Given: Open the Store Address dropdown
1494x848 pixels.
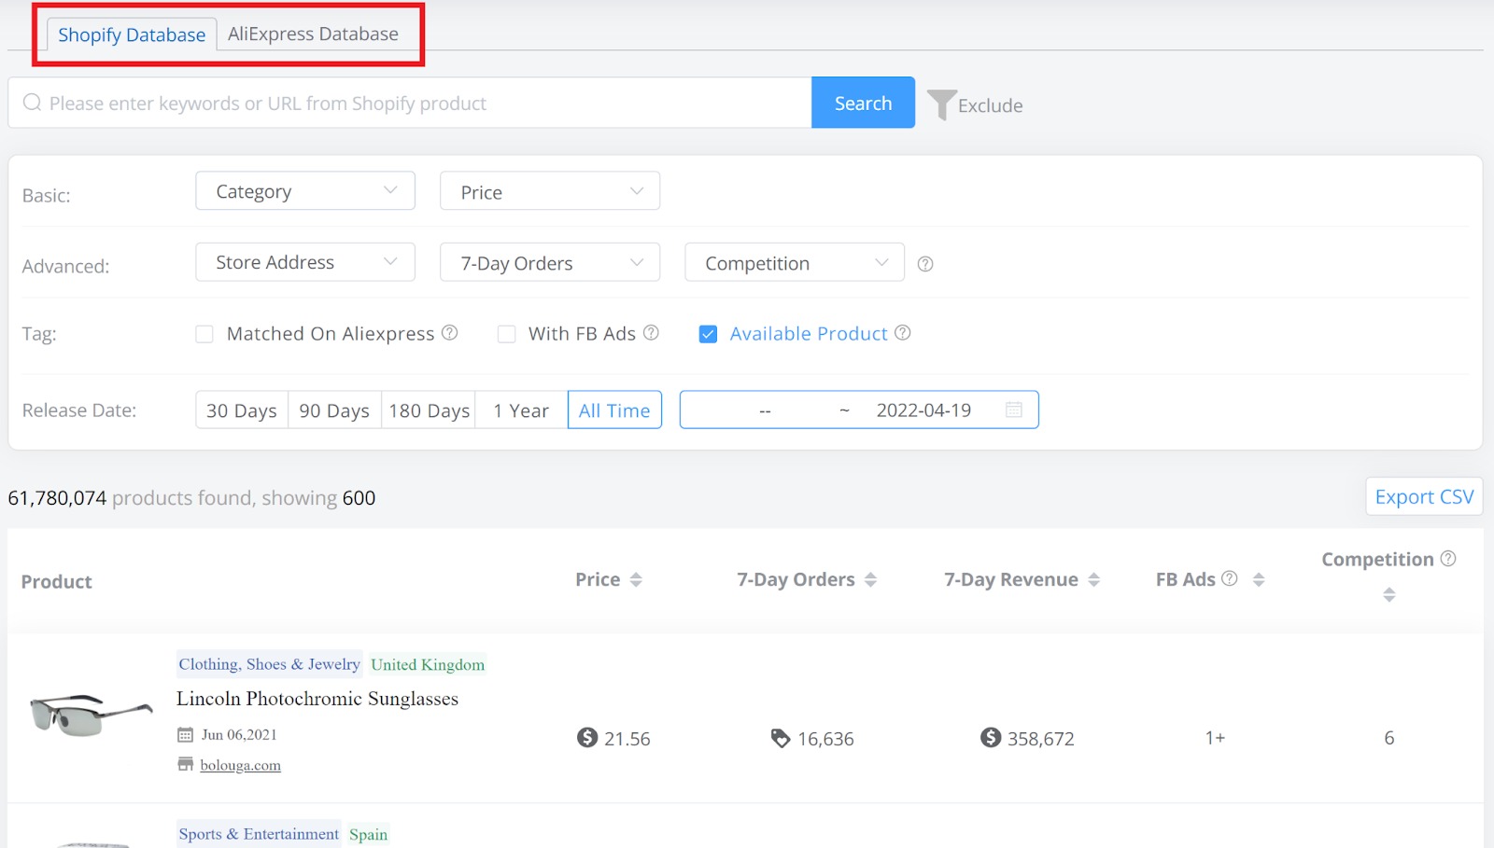Looking at the screenshot, I should pos(304,262).
